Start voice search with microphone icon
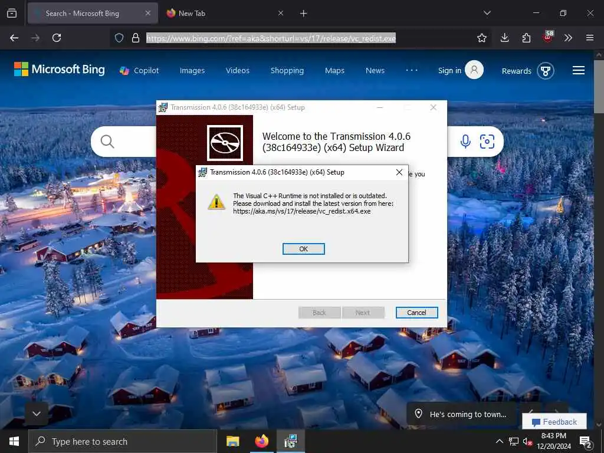 (x=465, y=142)
